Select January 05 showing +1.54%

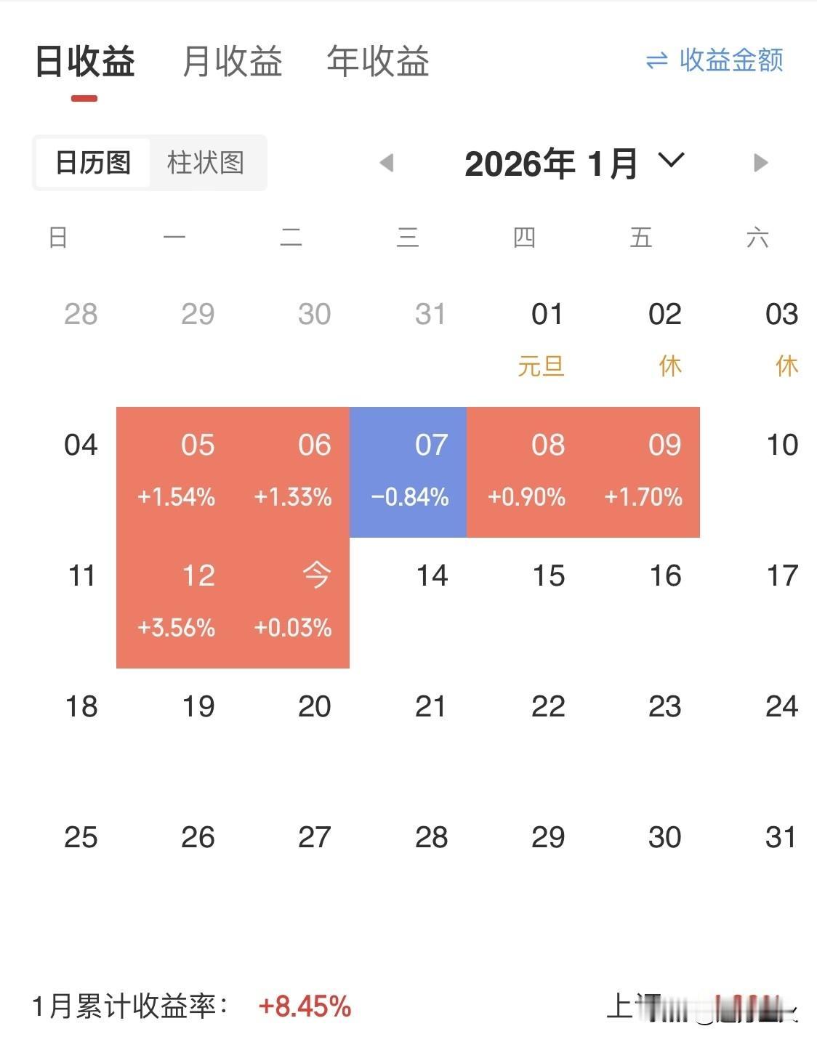[175, 472]
